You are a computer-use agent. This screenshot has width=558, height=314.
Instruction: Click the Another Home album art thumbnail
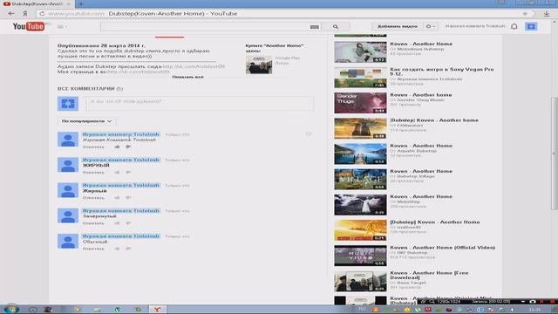click(259, 65)
